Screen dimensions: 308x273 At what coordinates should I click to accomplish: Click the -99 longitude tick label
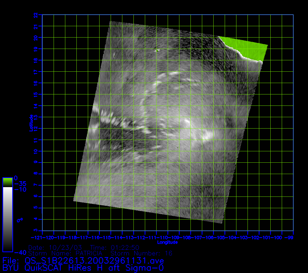pos(290,237)
